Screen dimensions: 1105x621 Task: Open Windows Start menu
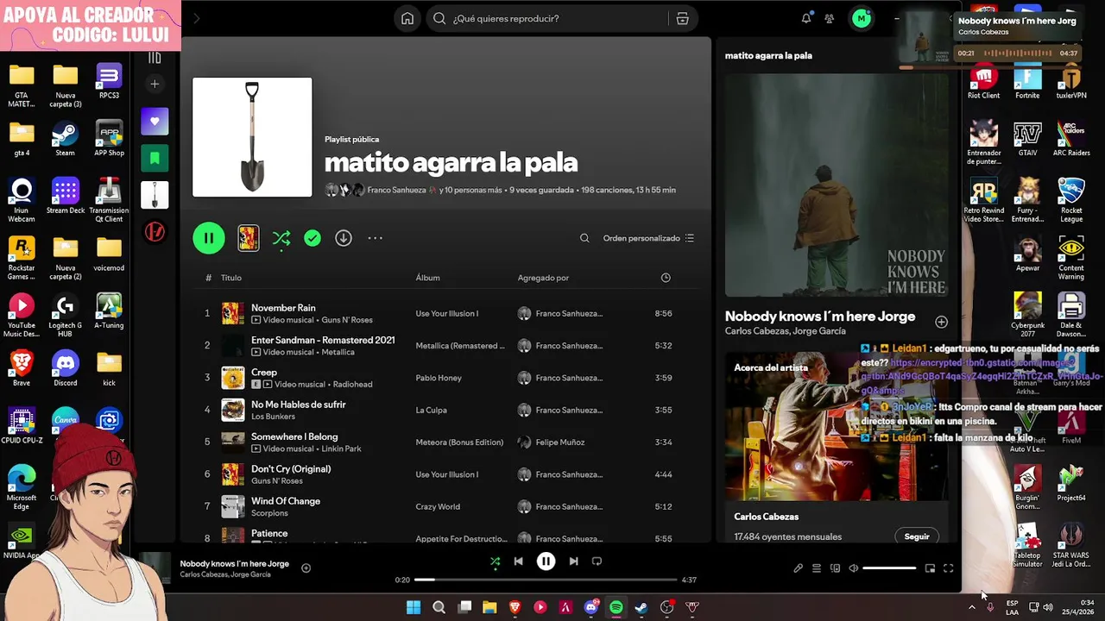414,607
